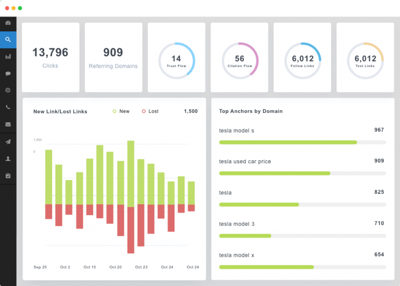Open the clipboard checklist sidebar icon
Screen dimensions: 400x286
pos(8,176)
